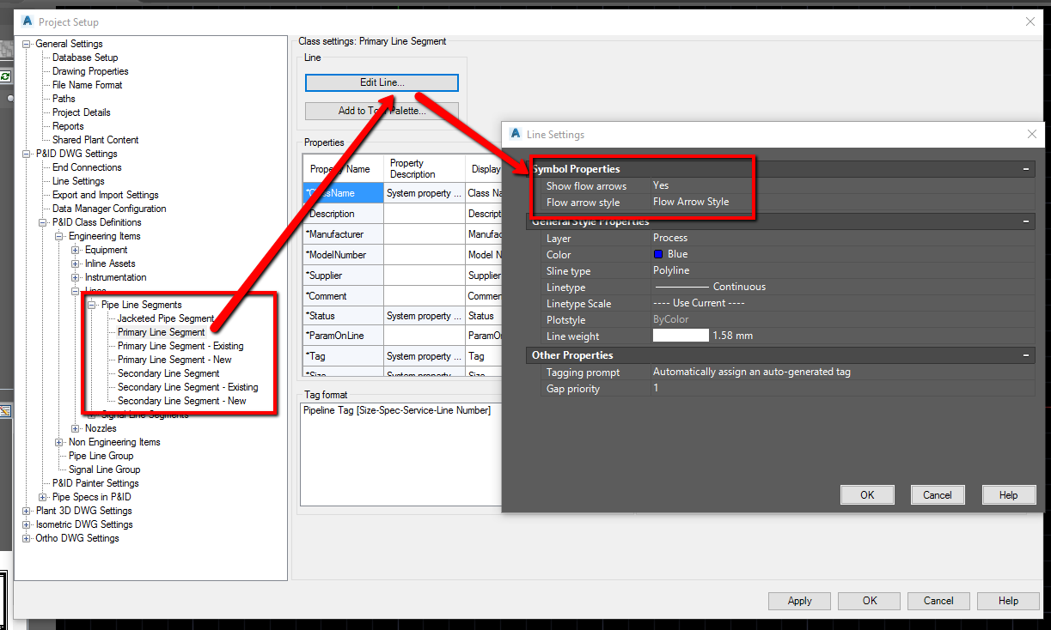Screen dimensions: 1051x630
Task: Select Secondary Line Segment - New
Action: point(180,400)
